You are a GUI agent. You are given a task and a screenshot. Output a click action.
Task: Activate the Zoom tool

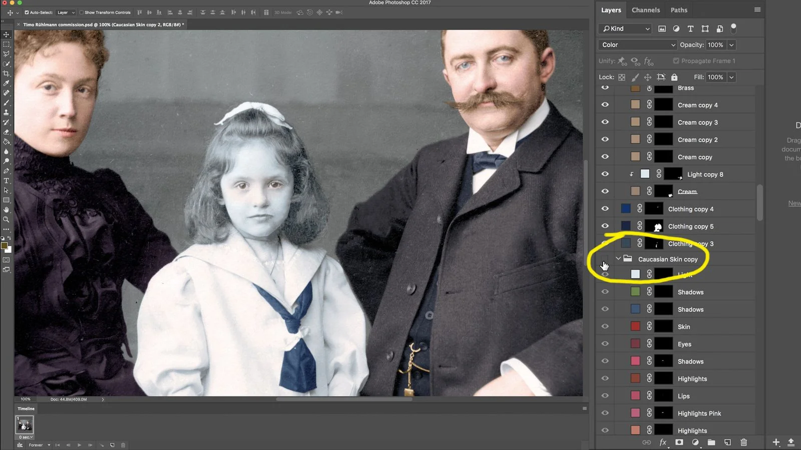pyautogui.click(x=7, y=219)
